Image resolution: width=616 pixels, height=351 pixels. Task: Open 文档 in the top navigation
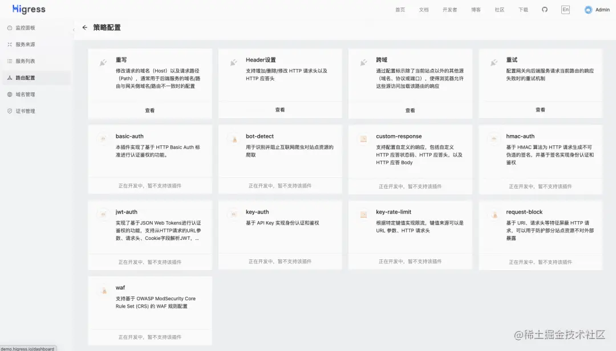pyautogui.click(x=423, y=10)
